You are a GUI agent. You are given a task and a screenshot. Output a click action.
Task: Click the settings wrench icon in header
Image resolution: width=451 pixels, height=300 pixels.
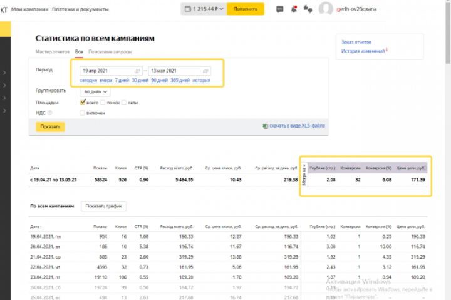308,9
